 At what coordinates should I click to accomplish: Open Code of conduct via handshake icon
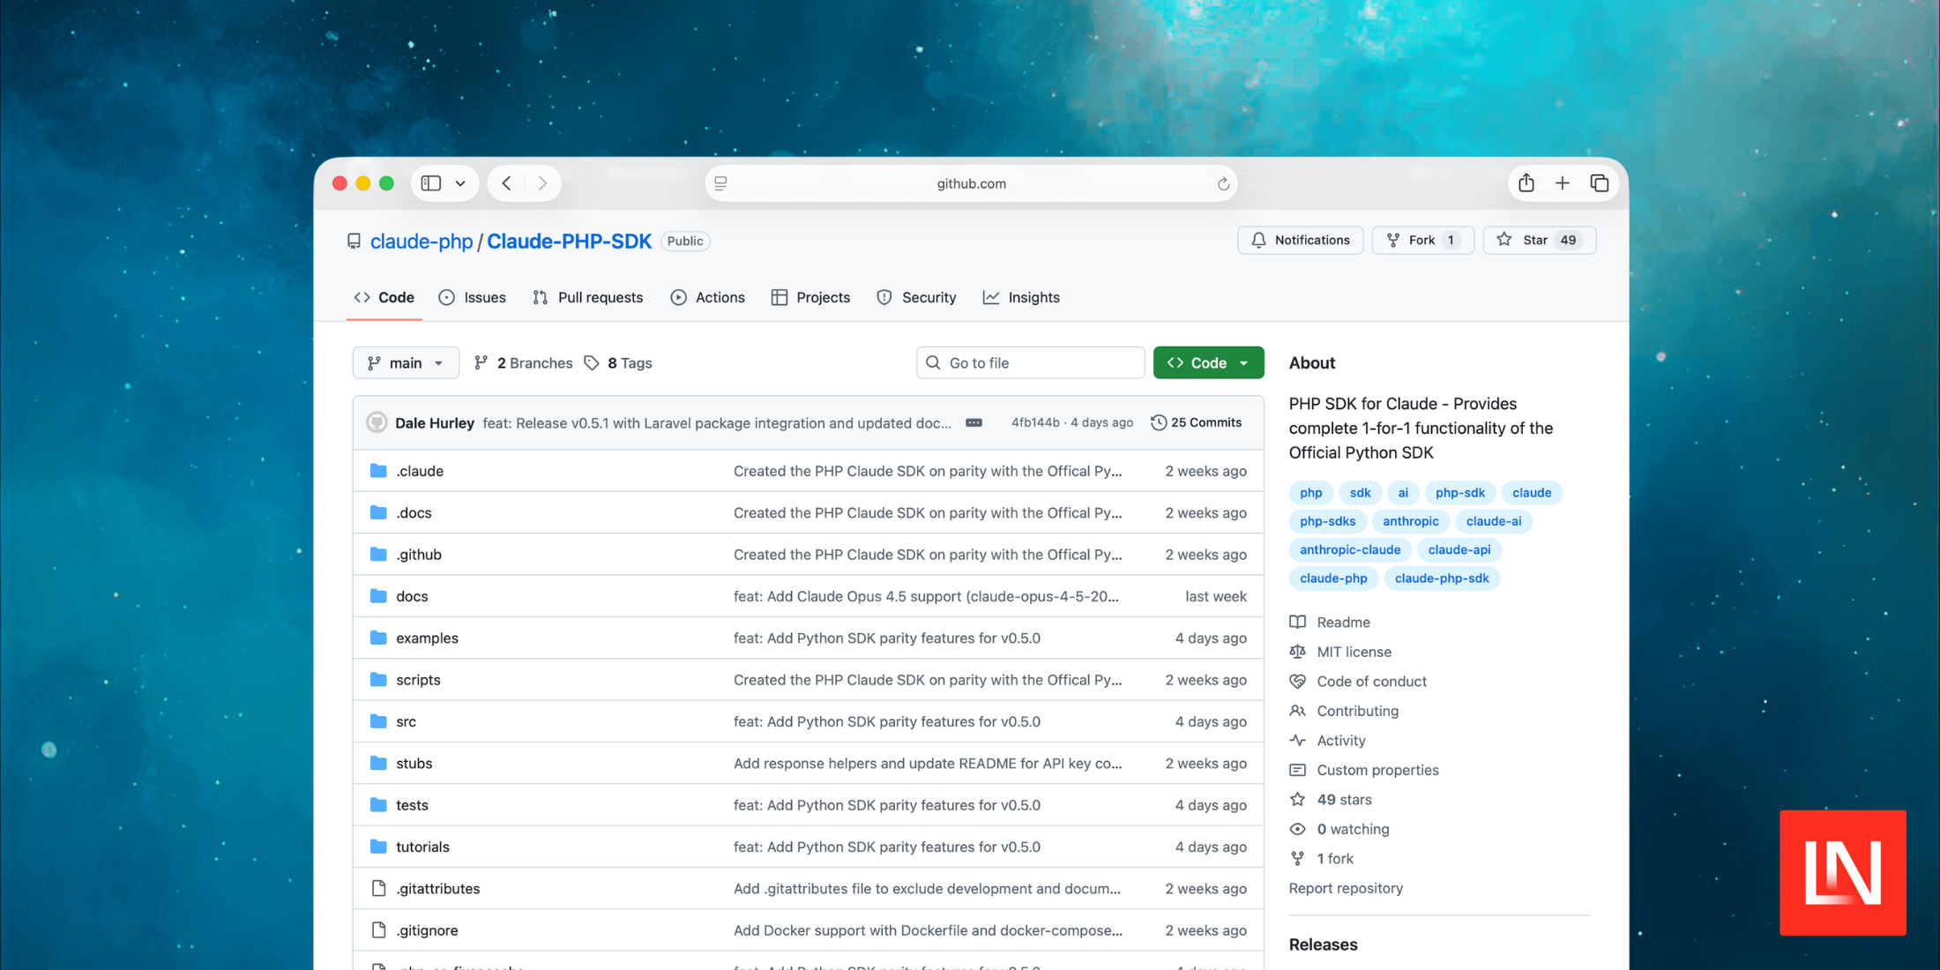pyautogui.click(x=1298, y=681)
